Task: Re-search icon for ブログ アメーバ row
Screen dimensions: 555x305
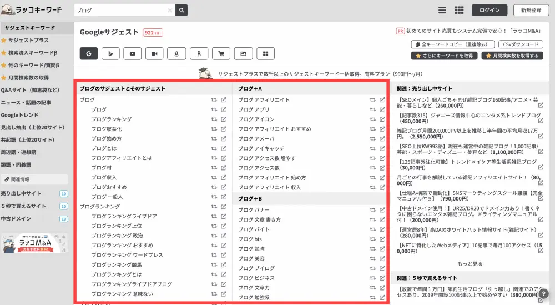Action: tap(373, 138)
